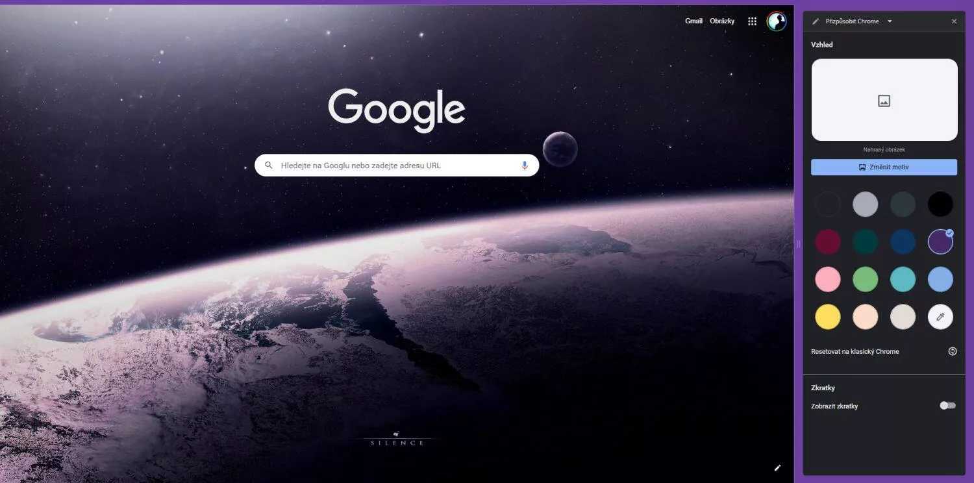974x483 pixels.
Task: Select the checked dark purple color swatch
Action: tap(940, 242)
